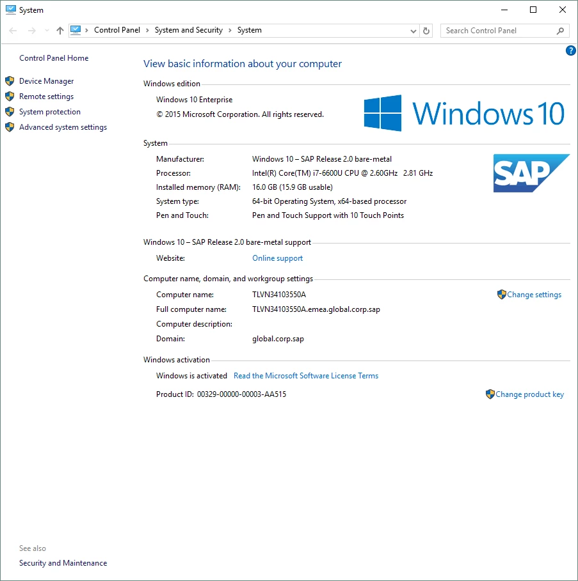This screenshot has width=578, height=581.
Task: Click the computer icon in address bar
Action: click(76, 30)
